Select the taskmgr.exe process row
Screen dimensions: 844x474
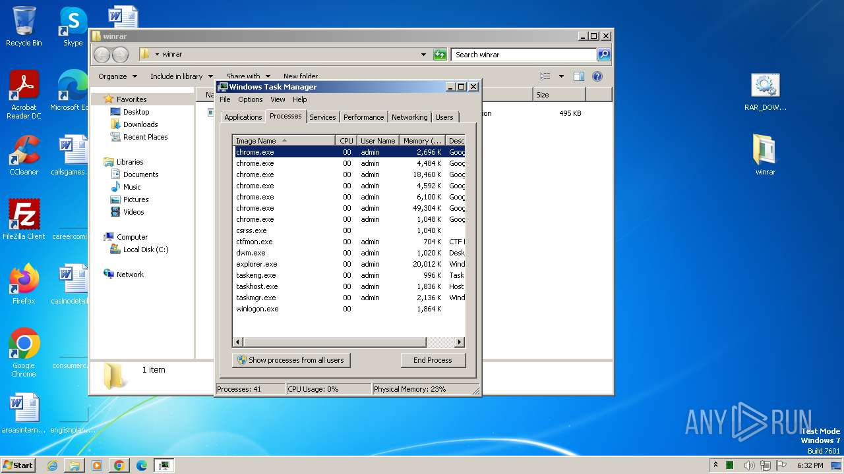(349, 298)
